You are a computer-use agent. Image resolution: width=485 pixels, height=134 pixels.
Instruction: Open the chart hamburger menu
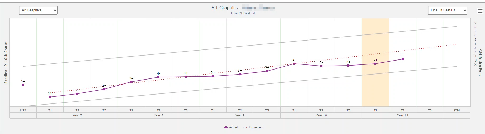480,11
